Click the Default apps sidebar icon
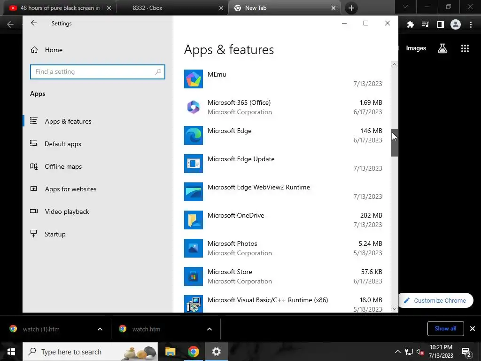Screen dimensions: 481x361 coord(34,143)
